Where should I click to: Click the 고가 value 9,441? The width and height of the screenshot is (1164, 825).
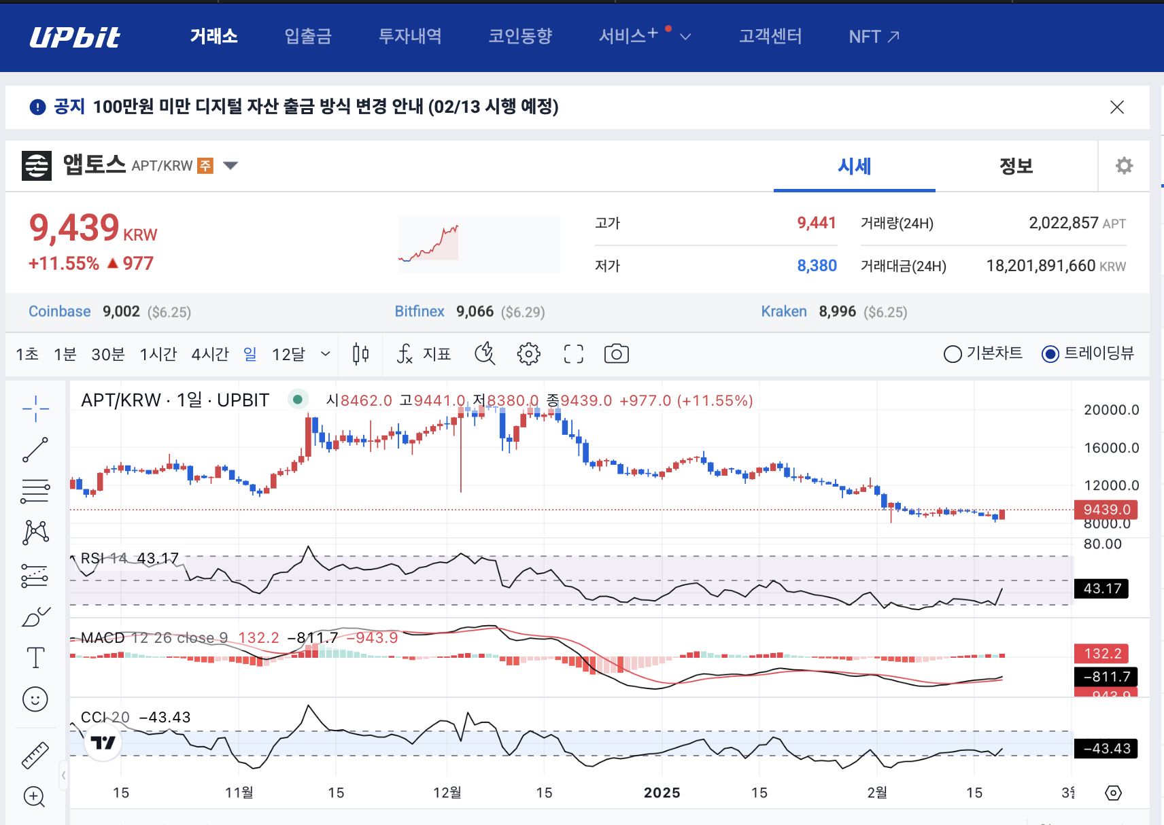pos(817,223)
